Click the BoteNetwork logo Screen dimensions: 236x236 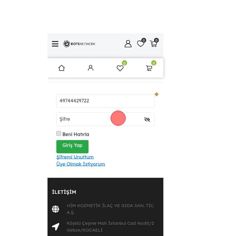pos(79,44)
